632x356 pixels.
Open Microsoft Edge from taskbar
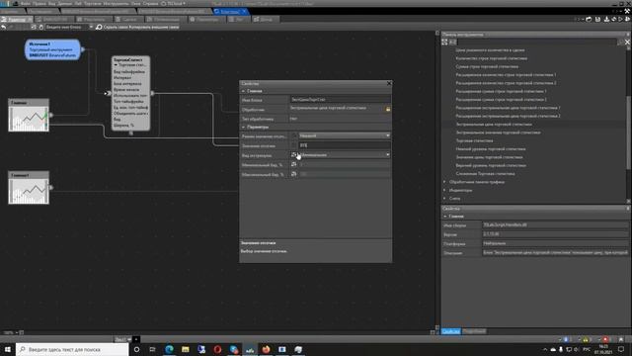(x=169, y=349)
